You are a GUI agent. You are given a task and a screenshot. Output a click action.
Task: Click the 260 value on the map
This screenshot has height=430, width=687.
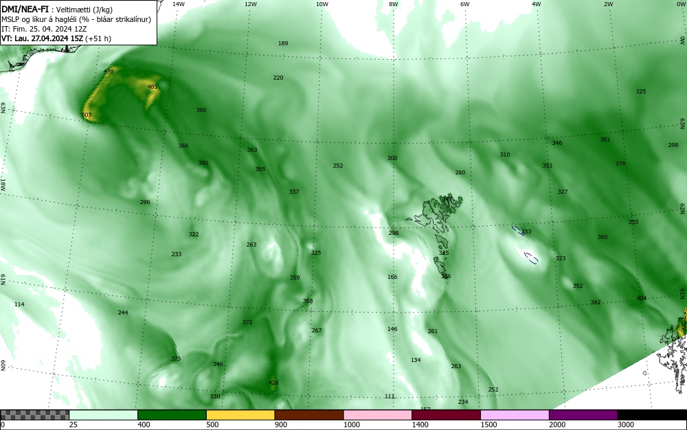(x=460, y=172)
